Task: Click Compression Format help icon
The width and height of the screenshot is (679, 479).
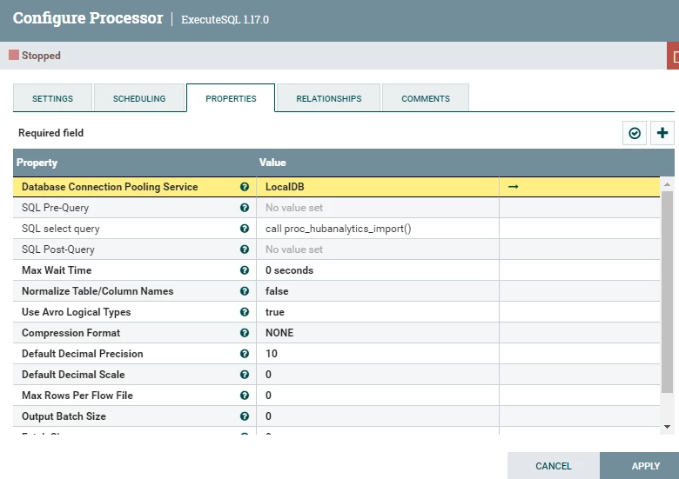Action: click(x=245, y=333)
